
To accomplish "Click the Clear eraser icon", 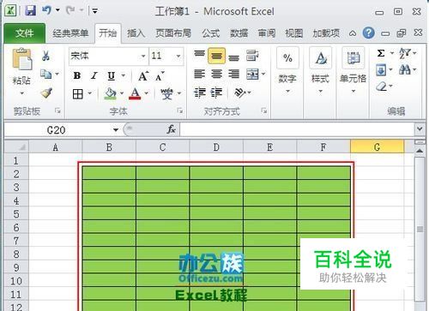I will tap(382, 87).
